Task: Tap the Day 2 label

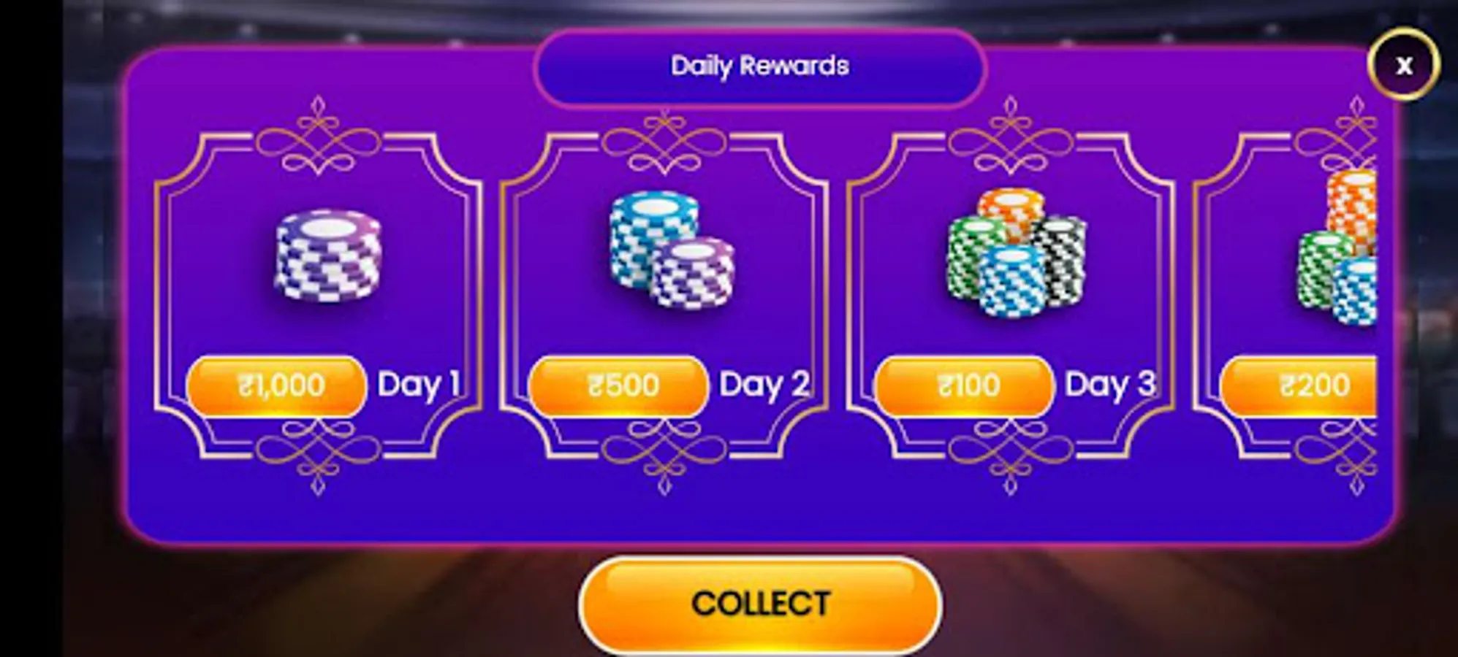Action: coord(764,385)
